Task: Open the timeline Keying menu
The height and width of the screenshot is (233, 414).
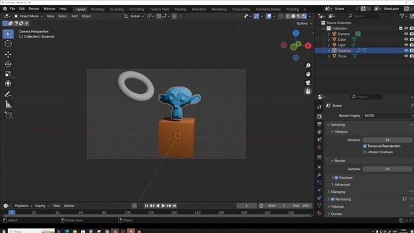Action: click(42, 206)
